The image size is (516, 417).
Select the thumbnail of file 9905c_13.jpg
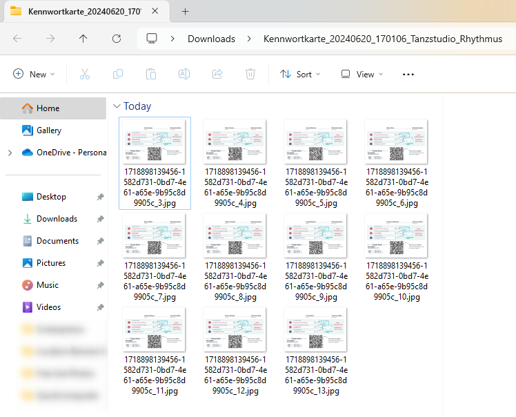tap(315, 329)
